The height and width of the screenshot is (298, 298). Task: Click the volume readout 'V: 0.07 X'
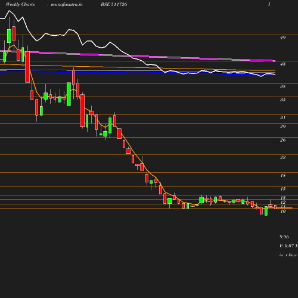click(288, 246)
